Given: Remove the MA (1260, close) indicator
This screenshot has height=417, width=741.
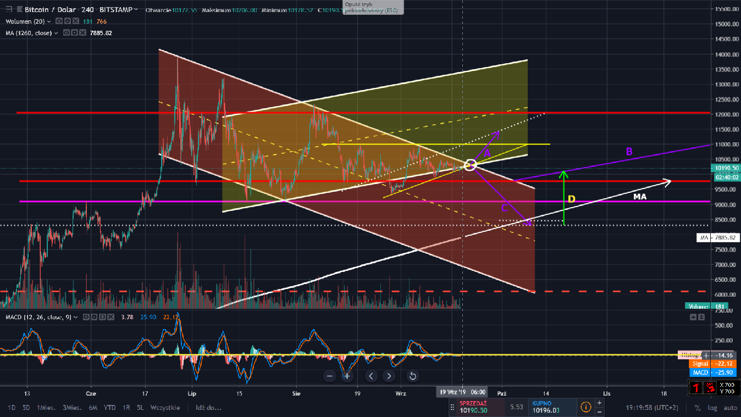Looking at the screenshot, I should pyautogui.click(x=82, y=33).
